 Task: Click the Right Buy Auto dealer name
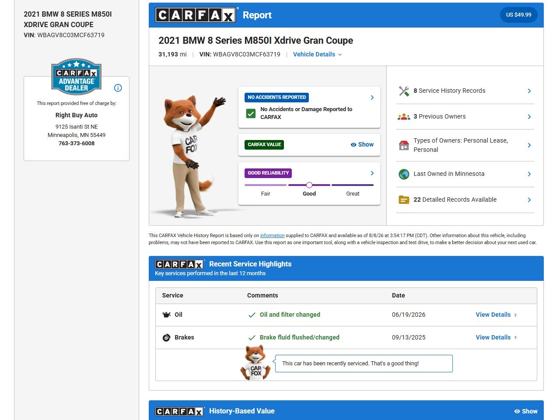click(77, 115)
